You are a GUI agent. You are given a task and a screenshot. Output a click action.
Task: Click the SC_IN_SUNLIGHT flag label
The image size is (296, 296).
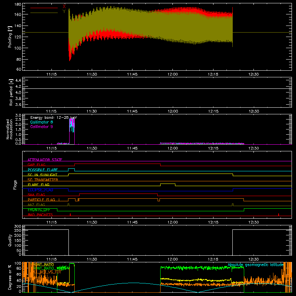pyautogui.click(x=43, y=175)
